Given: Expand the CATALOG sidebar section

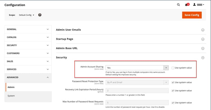Looking at the screenshot, I should coord(28,37).
